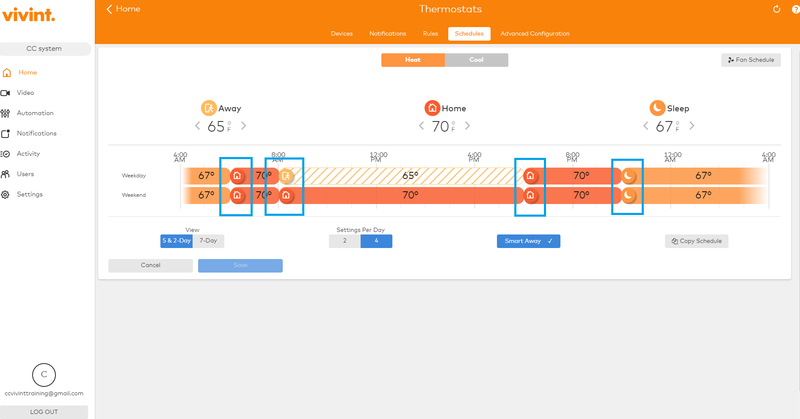800x419 pixels.
Task: Select the 7-Day view option
Action: (208, 241)
